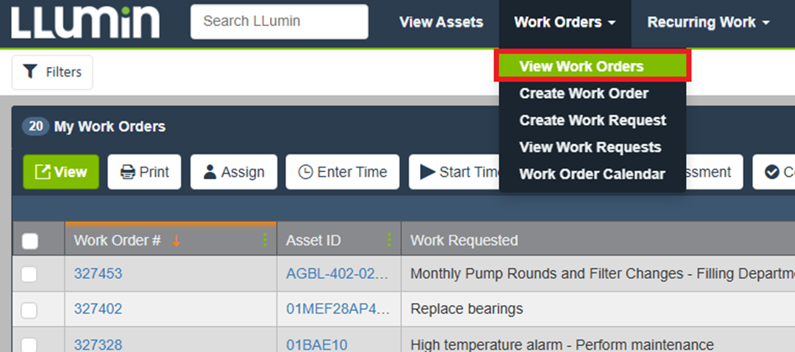Check the box for work order 327453
Viewport: 795px width, 352px height.
click(29, 274)
